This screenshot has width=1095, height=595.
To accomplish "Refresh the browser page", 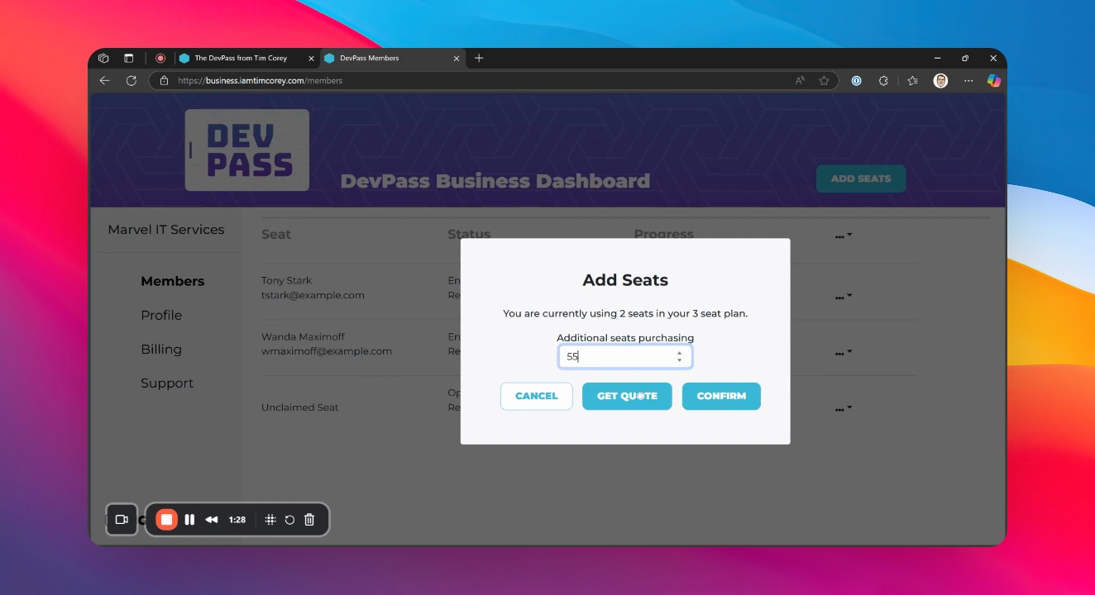I will click(131, 81).
